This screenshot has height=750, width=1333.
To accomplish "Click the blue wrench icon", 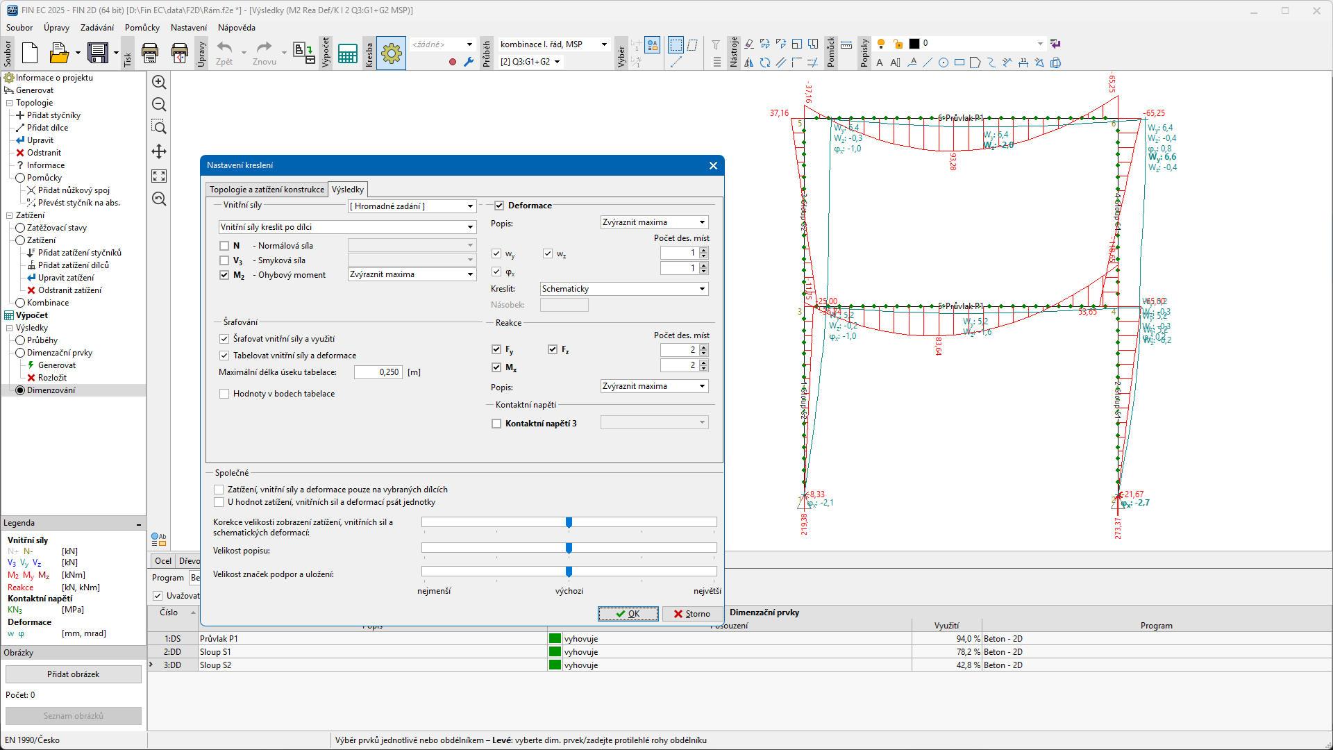I will tap(469, 62).
